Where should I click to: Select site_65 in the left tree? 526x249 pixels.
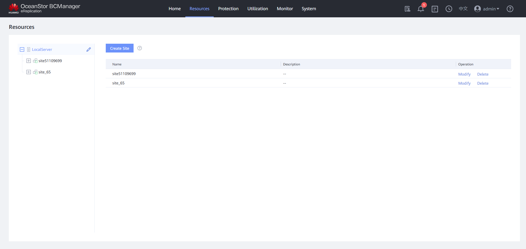point(45,72)
